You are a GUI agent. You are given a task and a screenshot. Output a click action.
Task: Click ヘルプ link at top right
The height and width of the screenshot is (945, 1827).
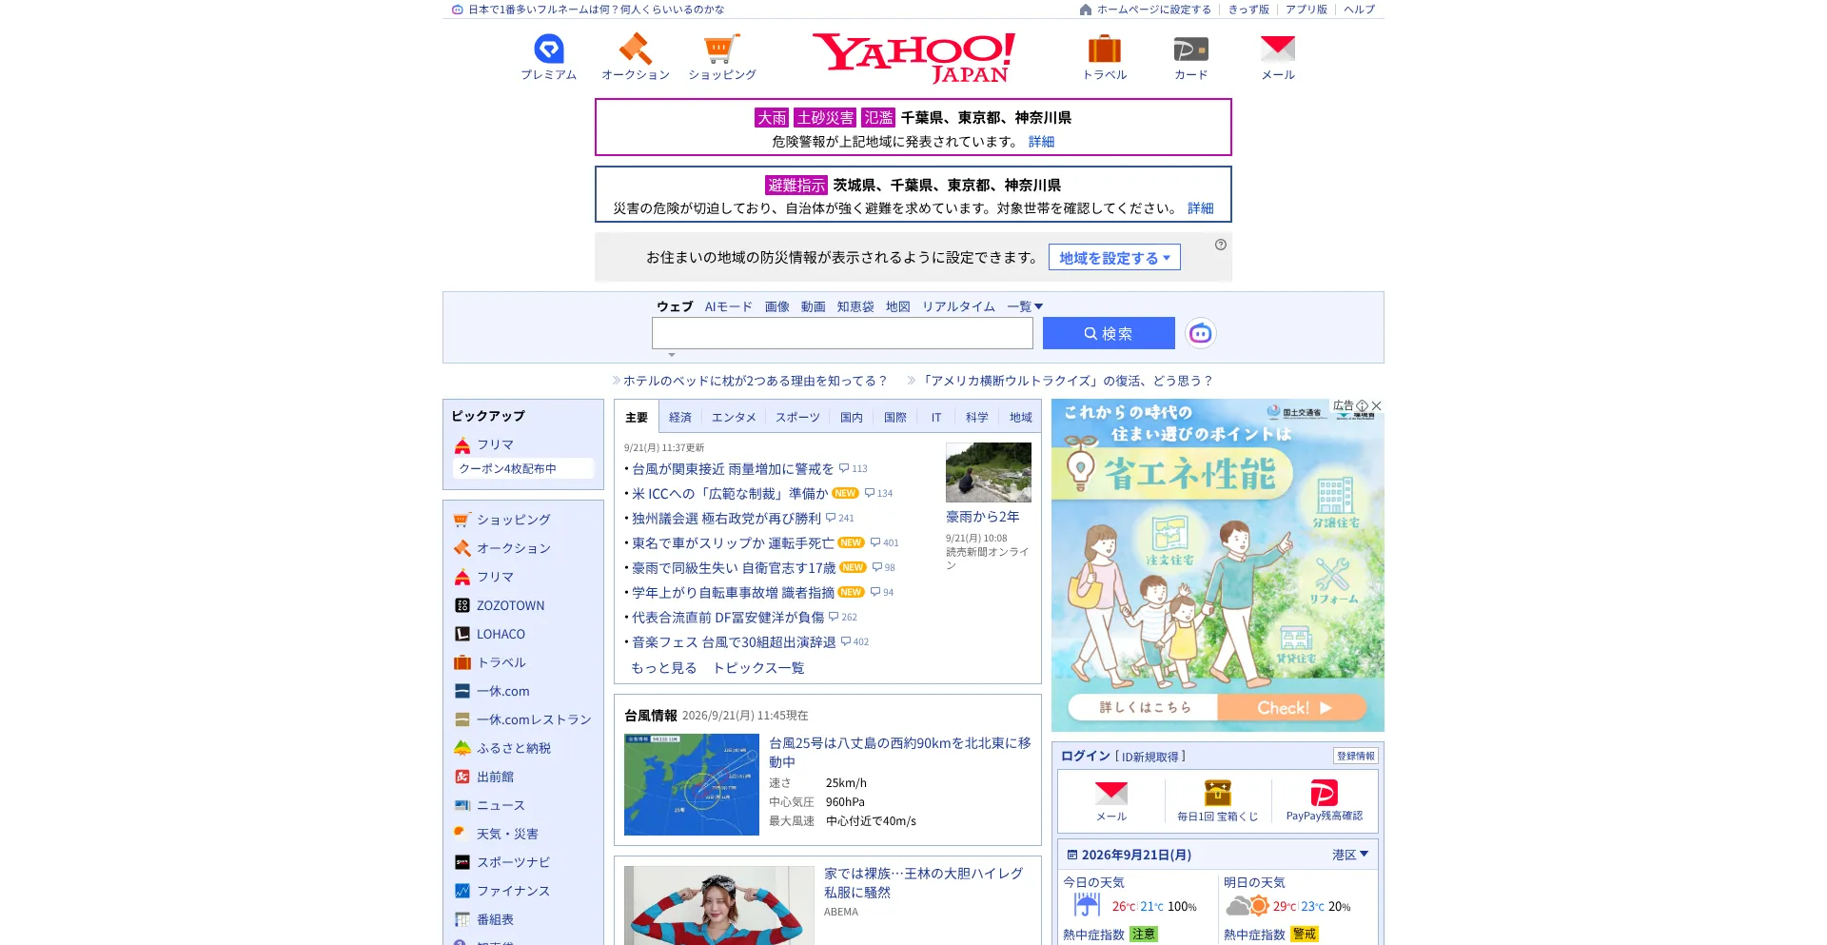click(x=1359, y=10)
